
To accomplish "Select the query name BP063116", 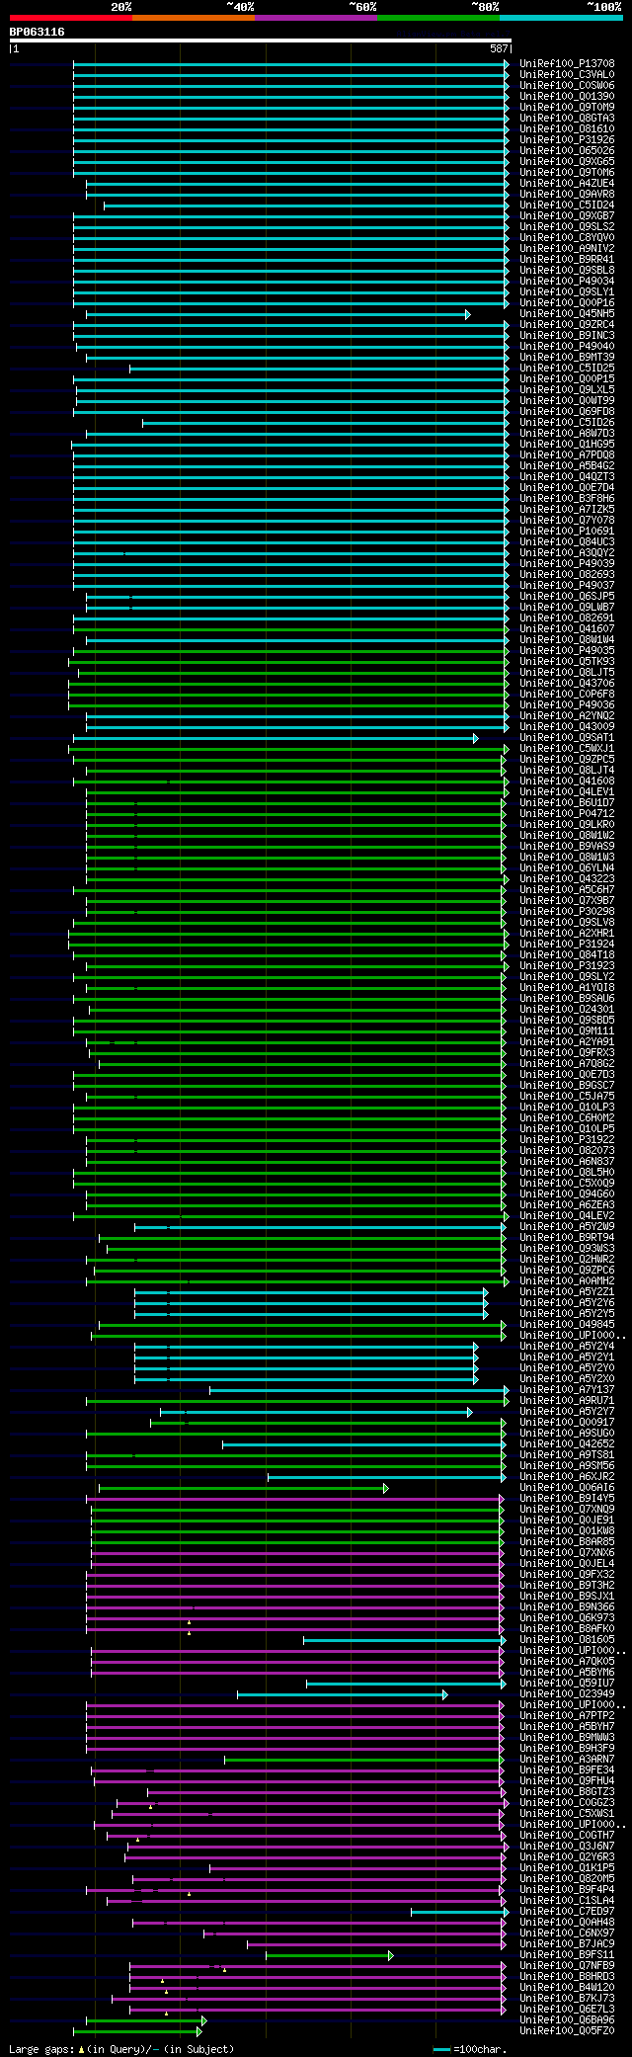I will click(38, 32).
